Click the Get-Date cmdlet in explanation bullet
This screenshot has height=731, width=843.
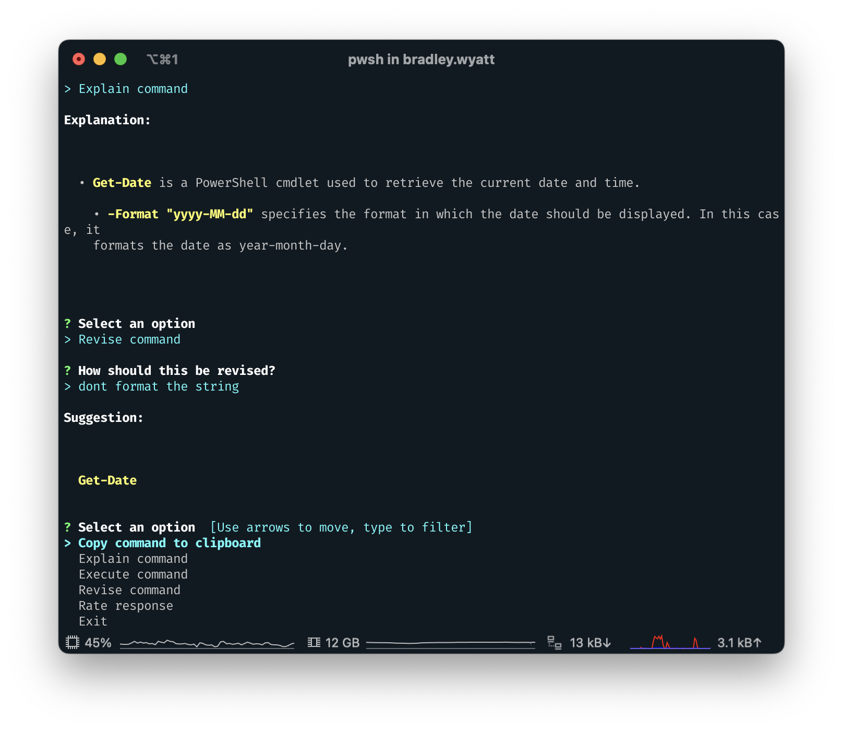coord(122,183)
